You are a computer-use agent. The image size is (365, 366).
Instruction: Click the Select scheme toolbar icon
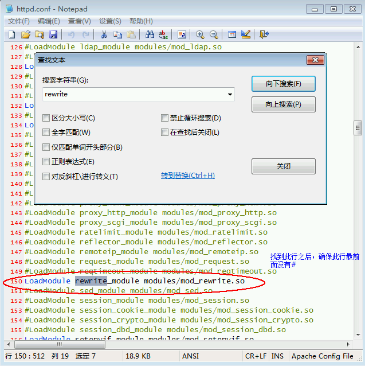(x=232, y=34)
